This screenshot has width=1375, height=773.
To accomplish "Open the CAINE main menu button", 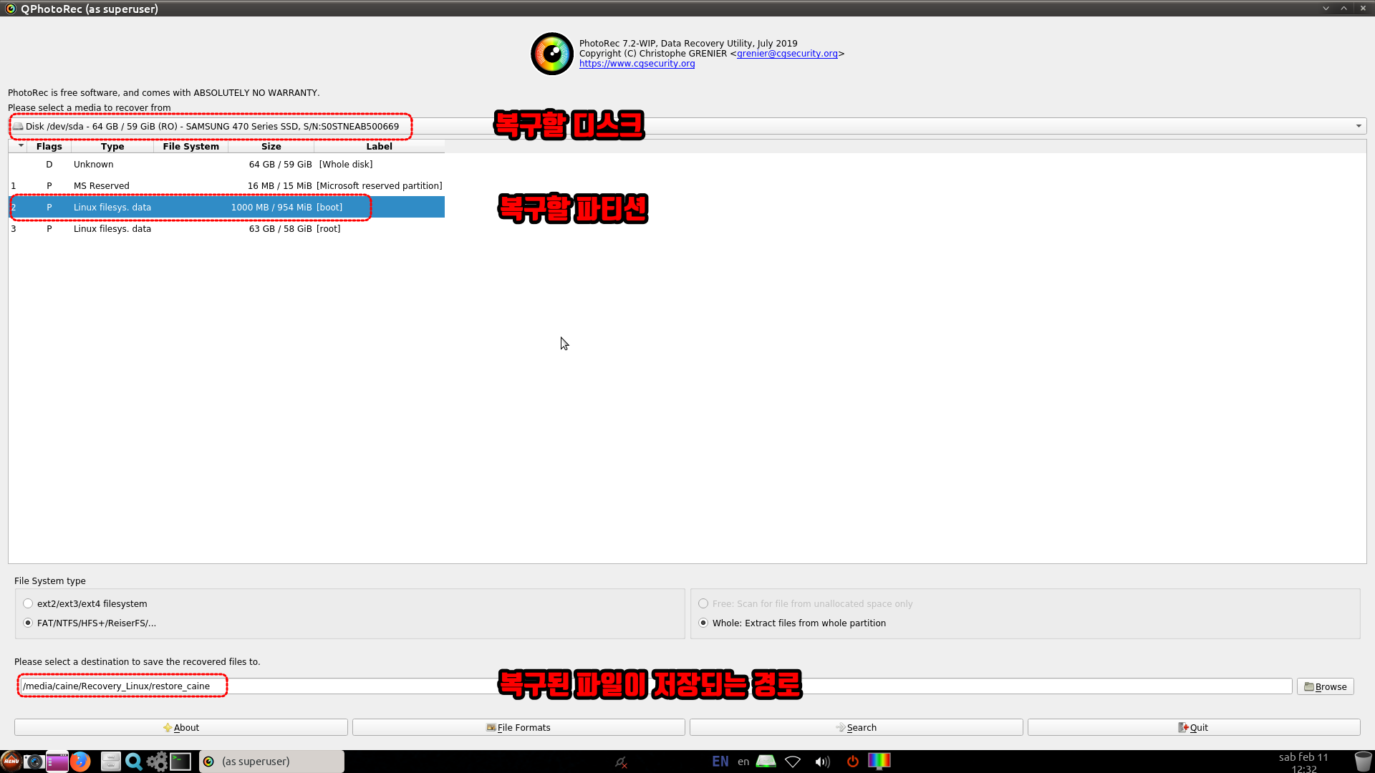I will click(x=11, y=762).
